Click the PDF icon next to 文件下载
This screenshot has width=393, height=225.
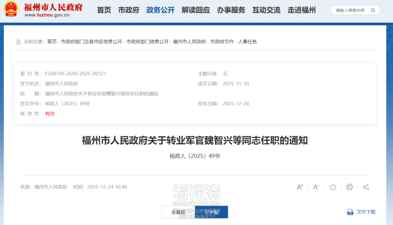(x=350, y=212)
